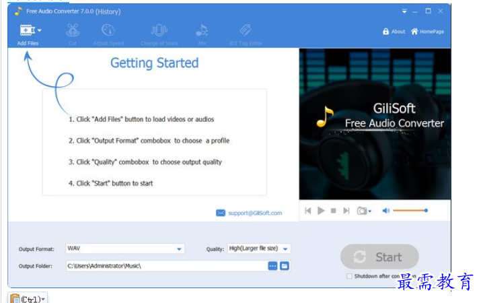This screenshot has width=479, height=303.
Task: Click the About lock icon
Action: pyautogui.click(x=386, y=31)
